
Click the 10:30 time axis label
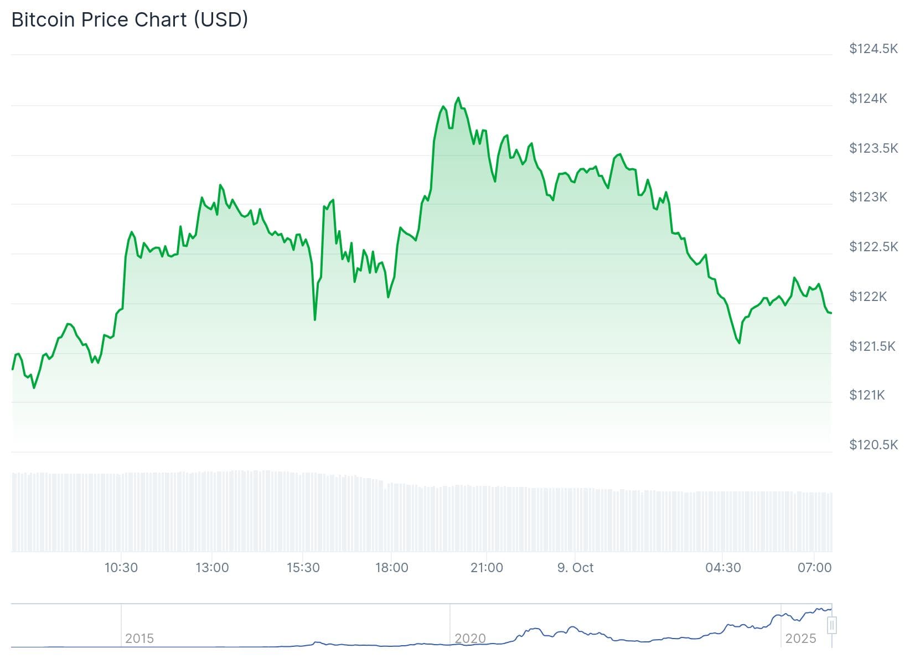(121, 568)
